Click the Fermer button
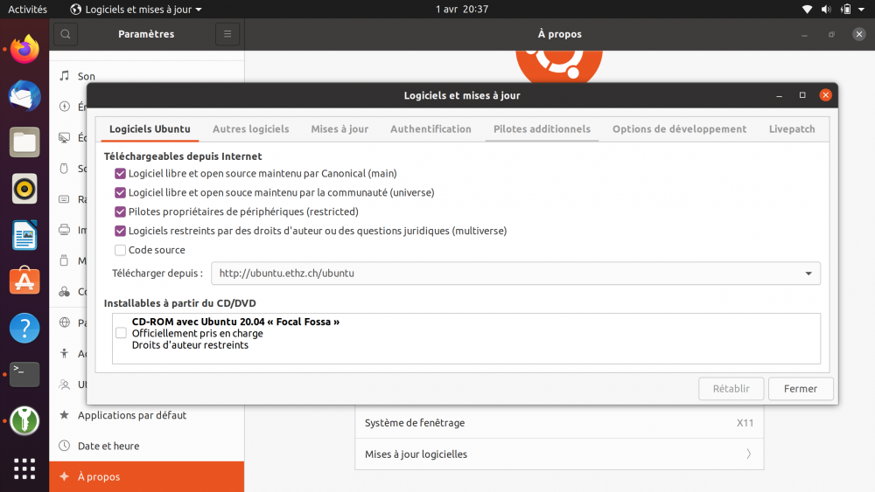This screenshot has height=492, width=875. click(x=801, y=388)
